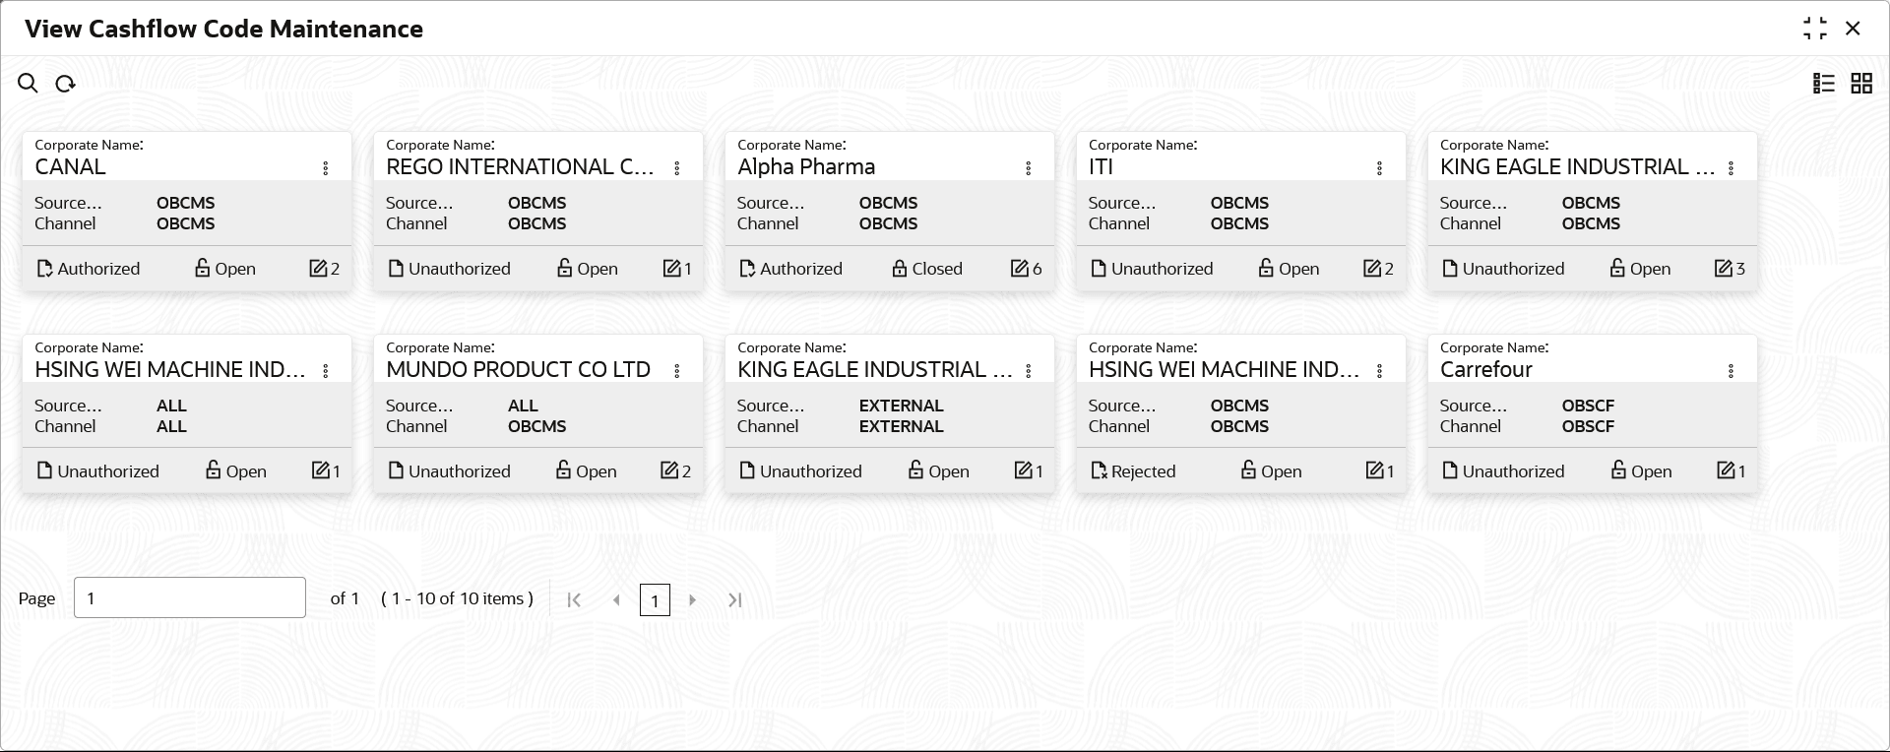Switch to tile grid view
Viewport: 1890px width, 752px height.
[1861, 84]
